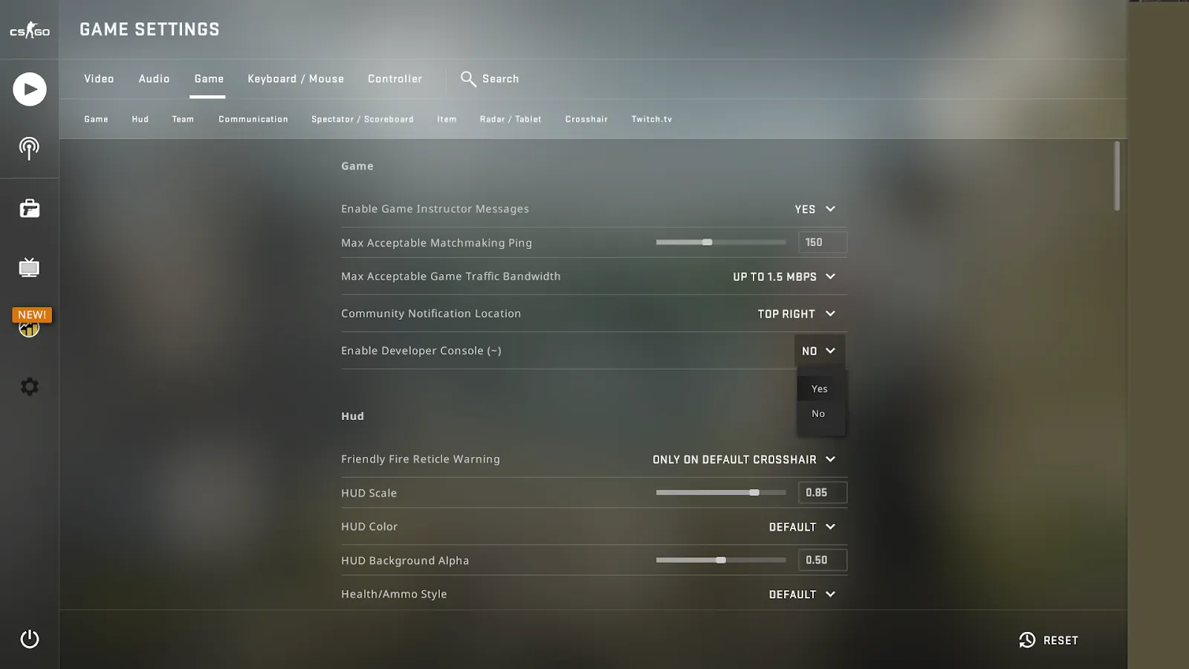This screenshot has width=1189, height=669.
Task: Click the CS:GO logo icon
Action: click(30, 30)
